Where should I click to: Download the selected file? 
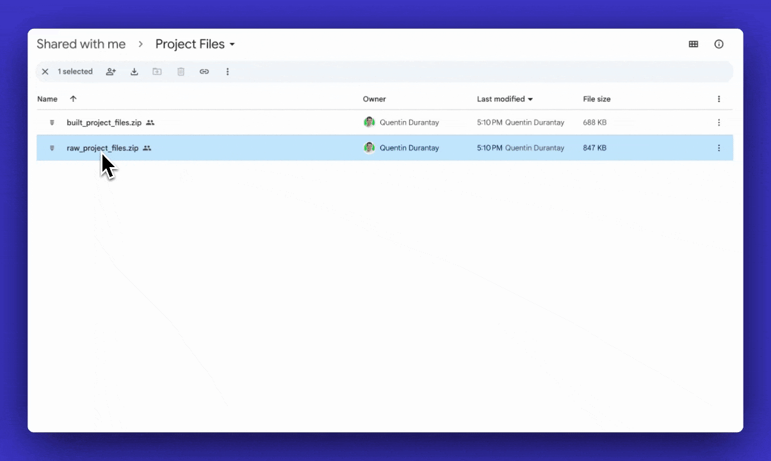[x=134, y=72]
